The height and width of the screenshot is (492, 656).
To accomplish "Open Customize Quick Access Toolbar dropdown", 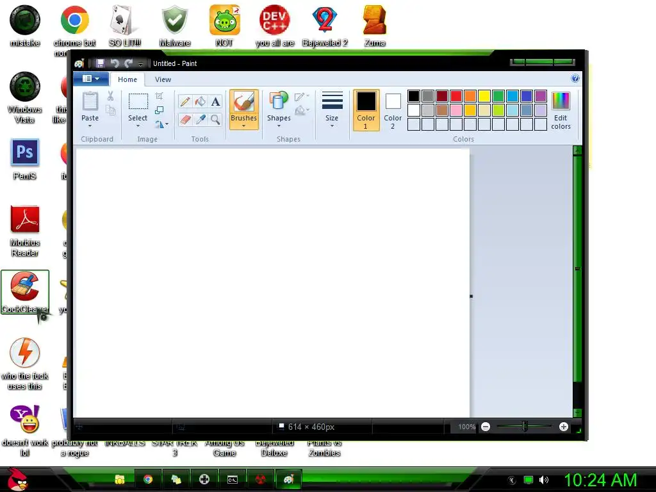I will pos(140,63).
